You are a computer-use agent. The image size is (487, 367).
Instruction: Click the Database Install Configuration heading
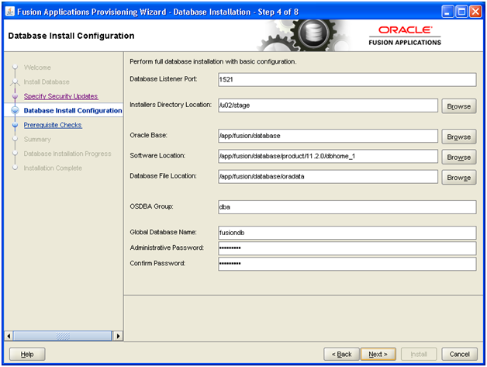click(x=71, y=36)
